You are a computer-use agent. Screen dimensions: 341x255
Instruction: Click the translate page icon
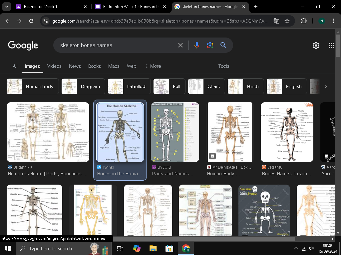pyautogui.click(x=276, y=21)
